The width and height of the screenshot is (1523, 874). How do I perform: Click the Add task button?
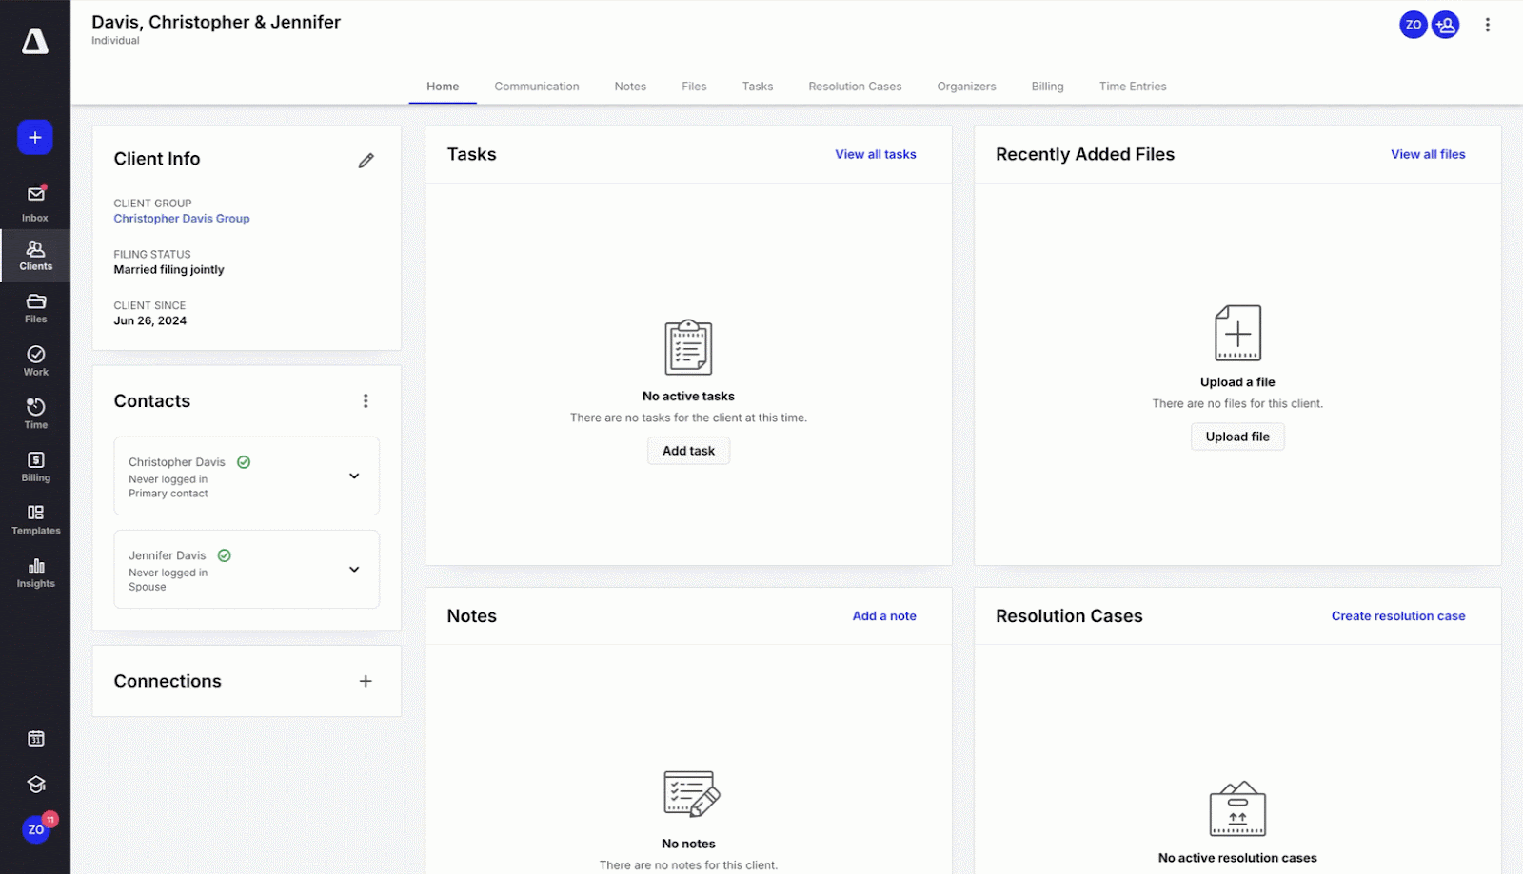pos(688,451)
